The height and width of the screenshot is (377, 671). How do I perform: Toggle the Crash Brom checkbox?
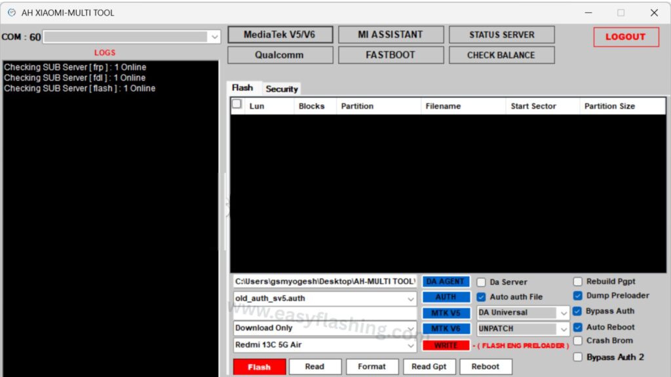(578, 340)
